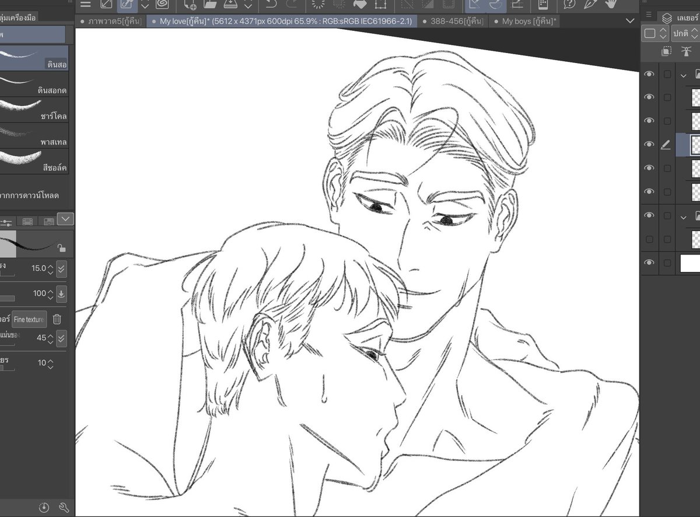Select the เลเยอร์ Layer panel tab
This screenshot has width=700, height=517.
pos(680,18)
